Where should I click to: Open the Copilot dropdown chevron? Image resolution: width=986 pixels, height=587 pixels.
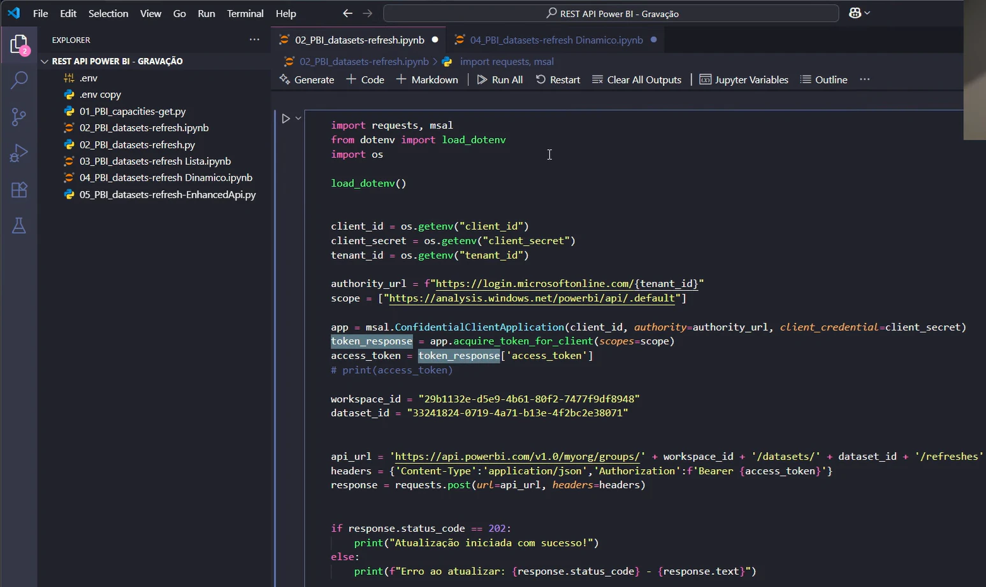tap(867, 13)
